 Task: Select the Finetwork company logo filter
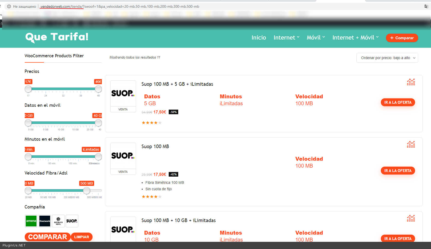point(45,221)
